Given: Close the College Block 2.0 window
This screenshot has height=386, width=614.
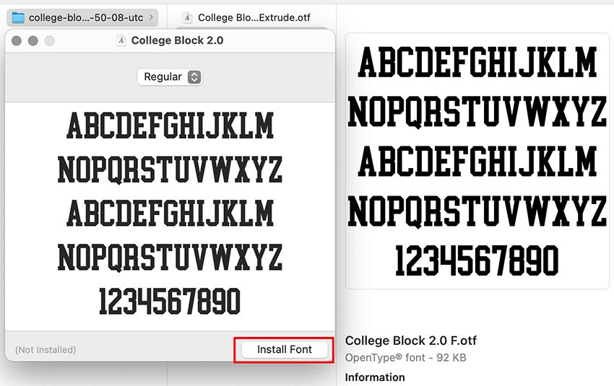Looking at the screenshot, I should (17, 41).
